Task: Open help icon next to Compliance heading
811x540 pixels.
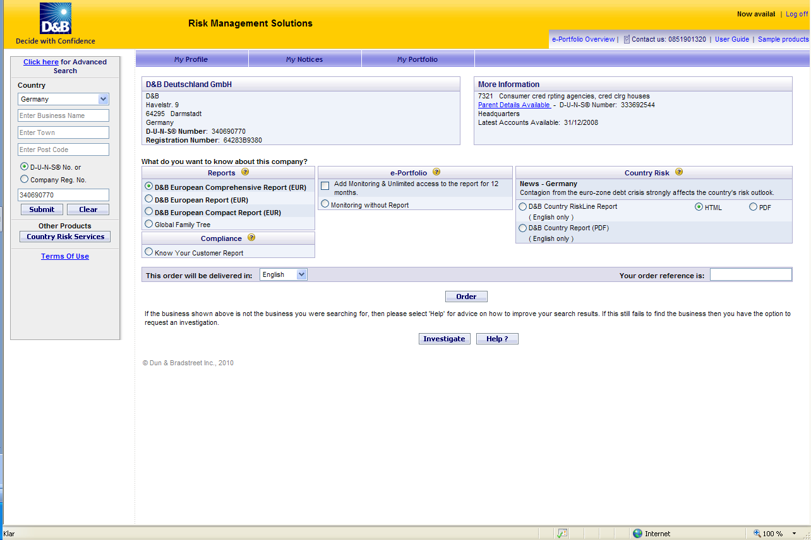Action: [x=251, y=237]
